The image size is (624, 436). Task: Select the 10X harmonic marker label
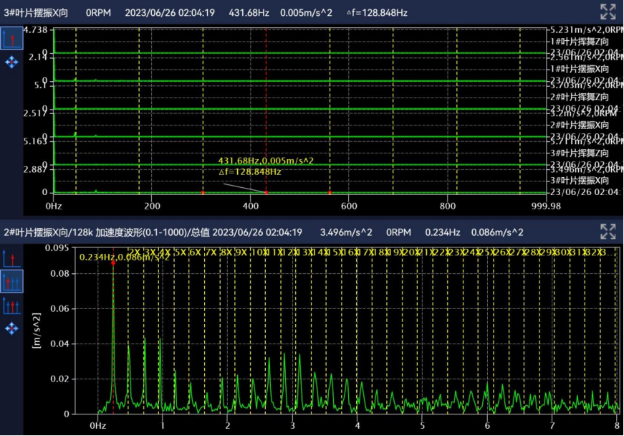259,252
